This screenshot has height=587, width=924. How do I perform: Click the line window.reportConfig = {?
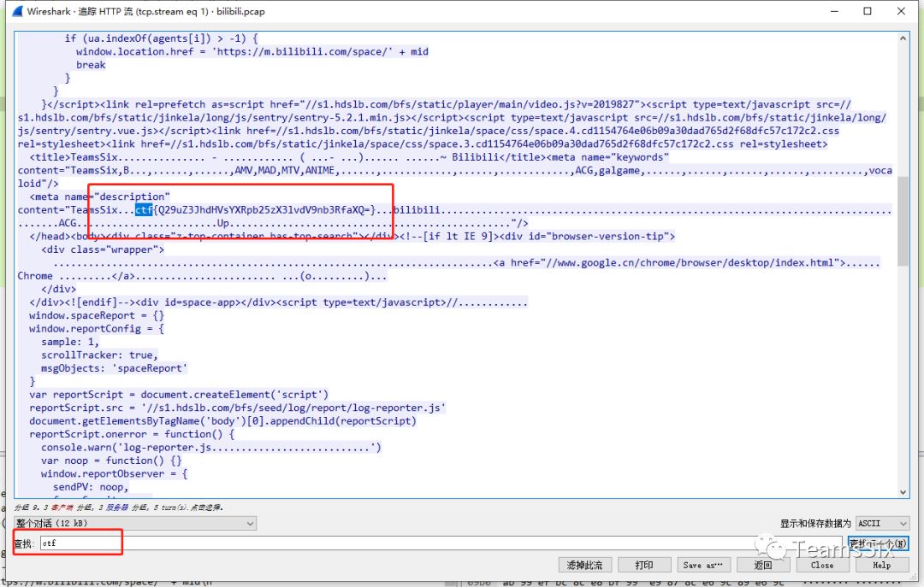click(97, 328)
